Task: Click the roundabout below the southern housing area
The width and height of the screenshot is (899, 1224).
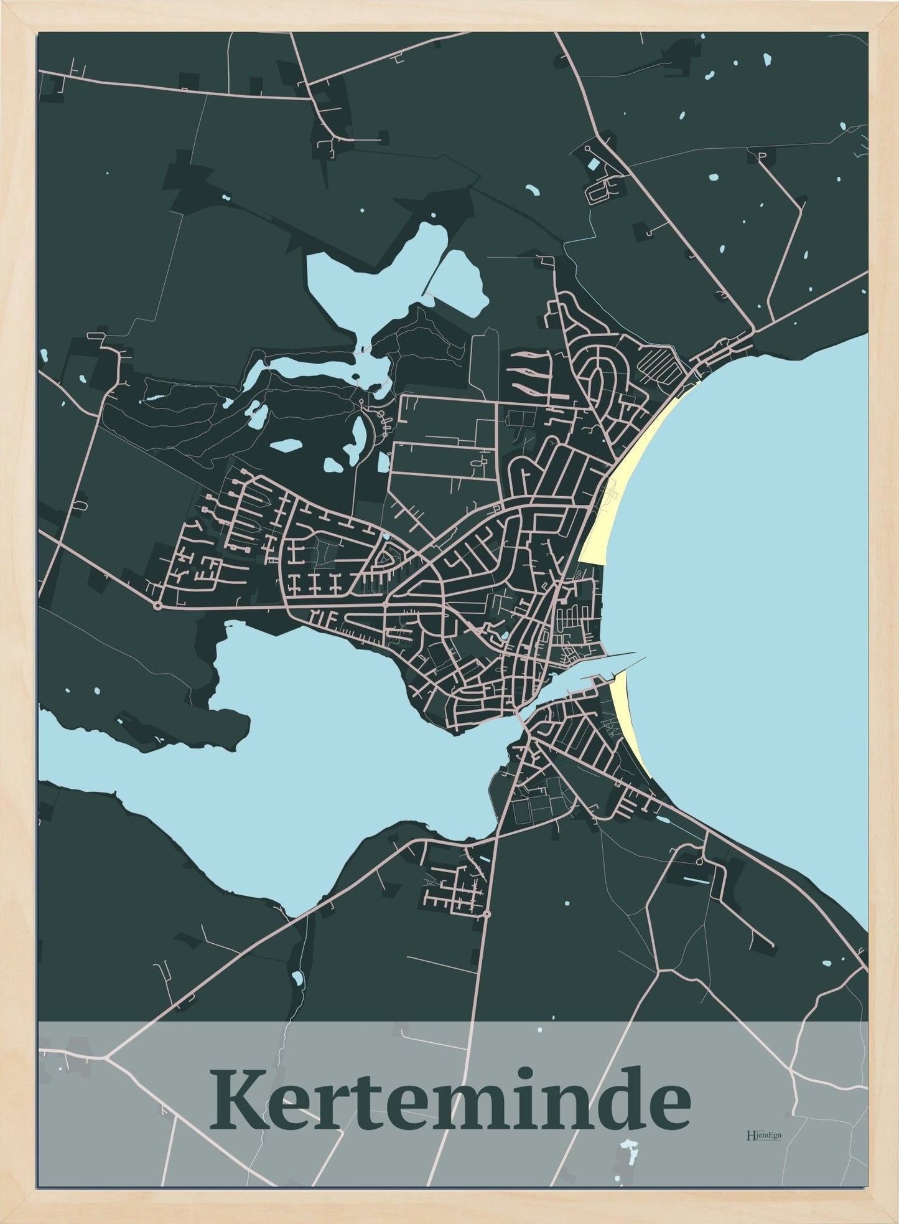Action: point(486,914)
